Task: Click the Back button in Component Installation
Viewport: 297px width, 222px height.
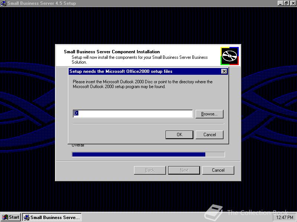Action: tap(150, 170)
